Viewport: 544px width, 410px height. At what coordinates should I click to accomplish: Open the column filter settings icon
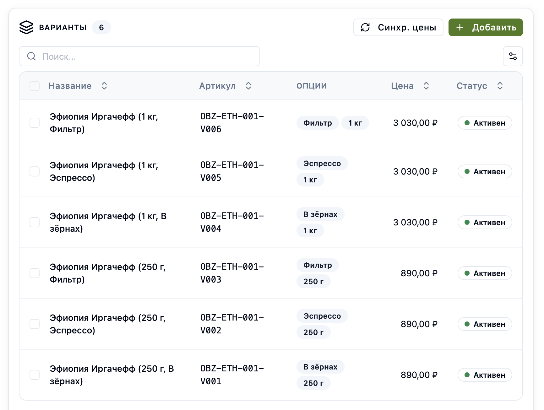513,56
